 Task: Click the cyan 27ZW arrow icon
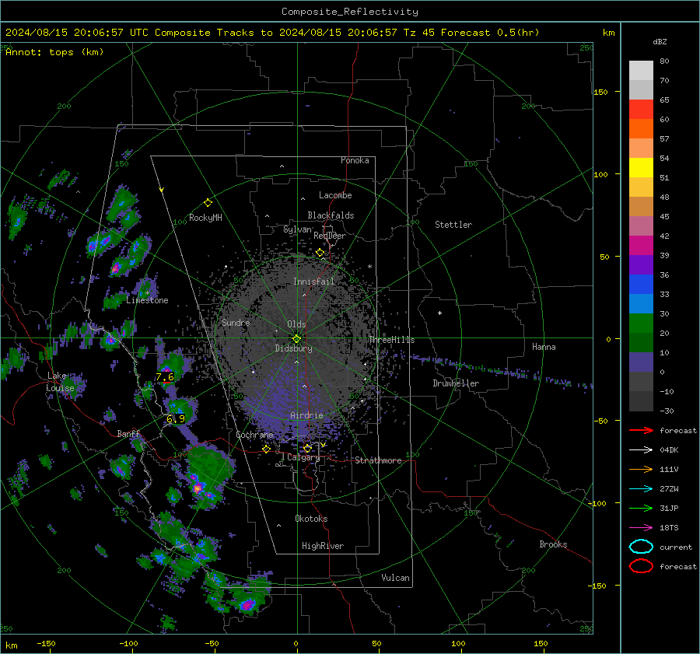pyautogui.click(x=641, y=489)
